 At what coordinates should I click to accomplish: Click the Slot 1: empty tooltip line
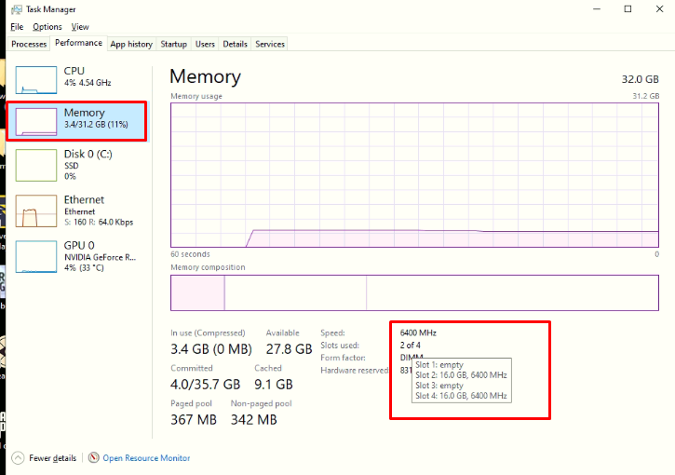tap(439, 365)
